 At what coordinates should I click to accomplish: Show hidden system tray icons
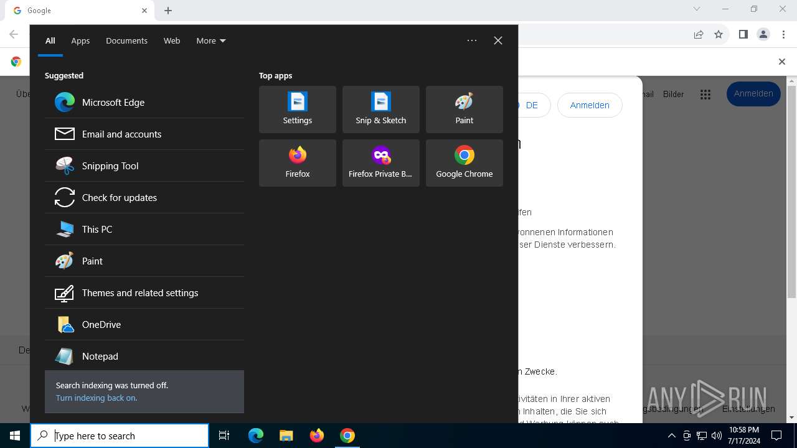(x=671, y=436)
